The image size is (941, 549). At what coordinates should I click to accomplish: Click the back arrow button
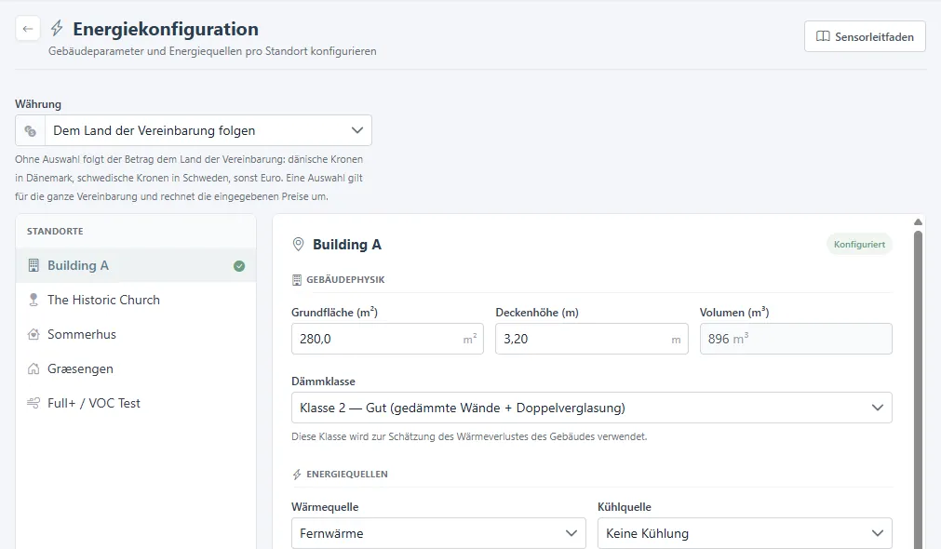28,29
